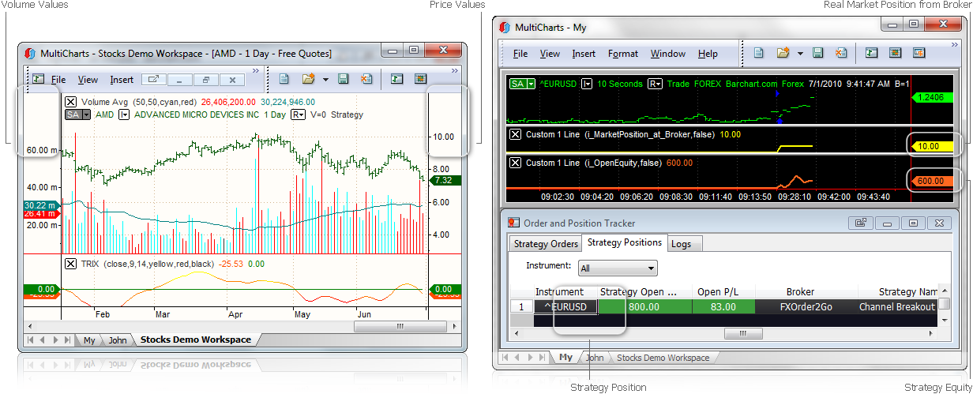Click chart window icon left of File in Stocks Demo
973x394 pixels.
[38, 79]
